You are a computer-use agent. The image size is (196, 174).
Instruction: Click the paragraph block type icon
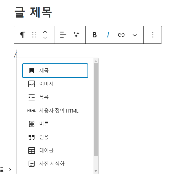[23, 35]
